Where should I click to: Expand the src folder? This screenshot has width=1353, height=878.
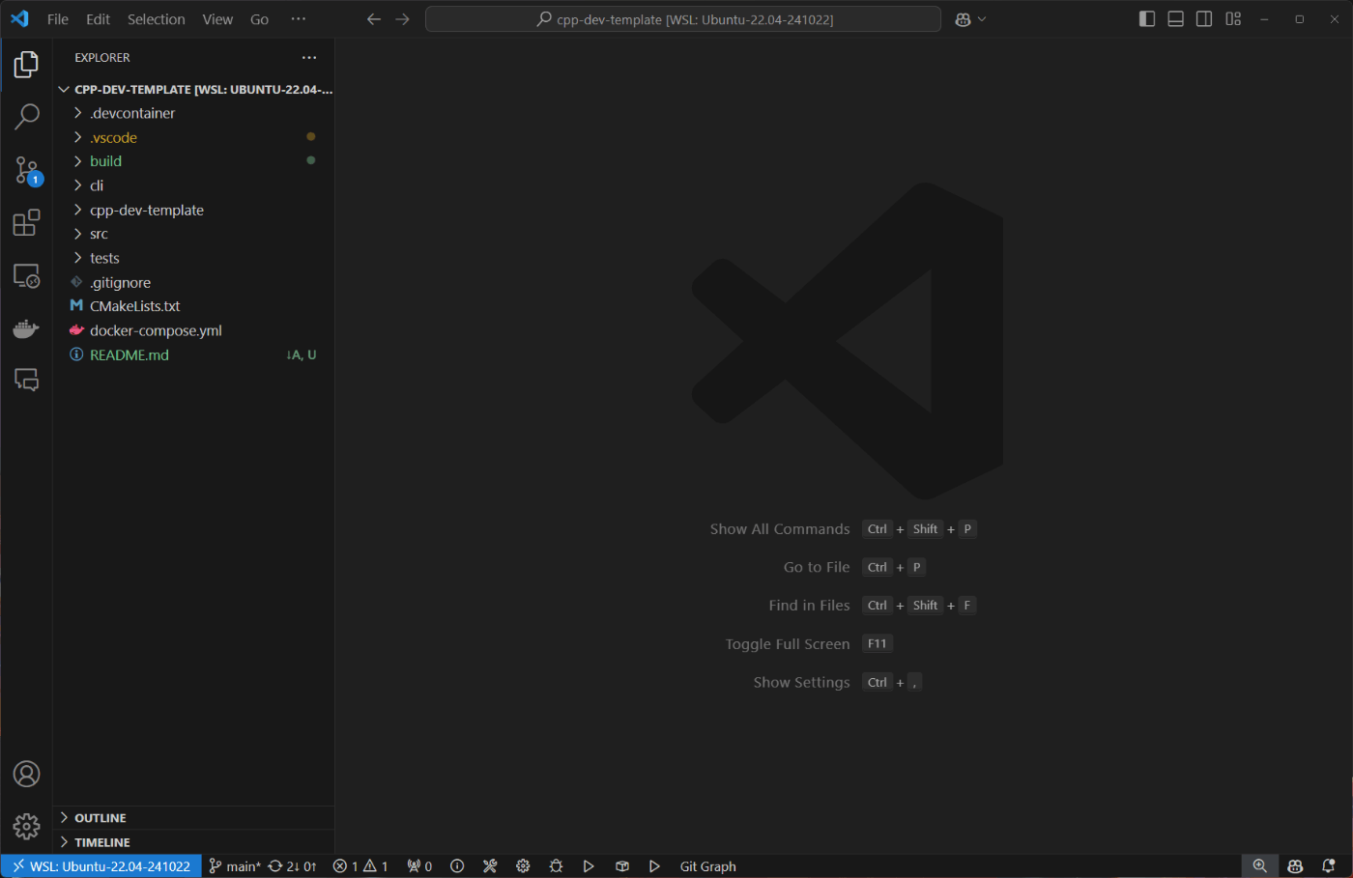(193, 234)
